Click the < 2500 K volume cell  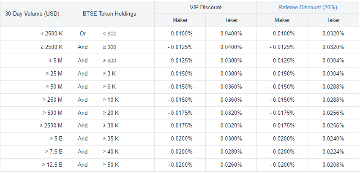[x=52, y=34]
